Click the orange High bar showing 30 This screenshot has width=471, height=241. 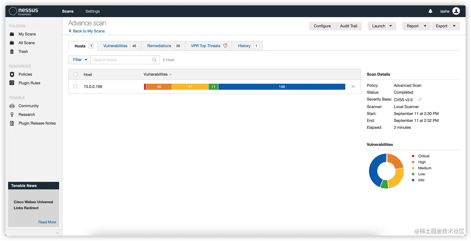click(159, 87)
